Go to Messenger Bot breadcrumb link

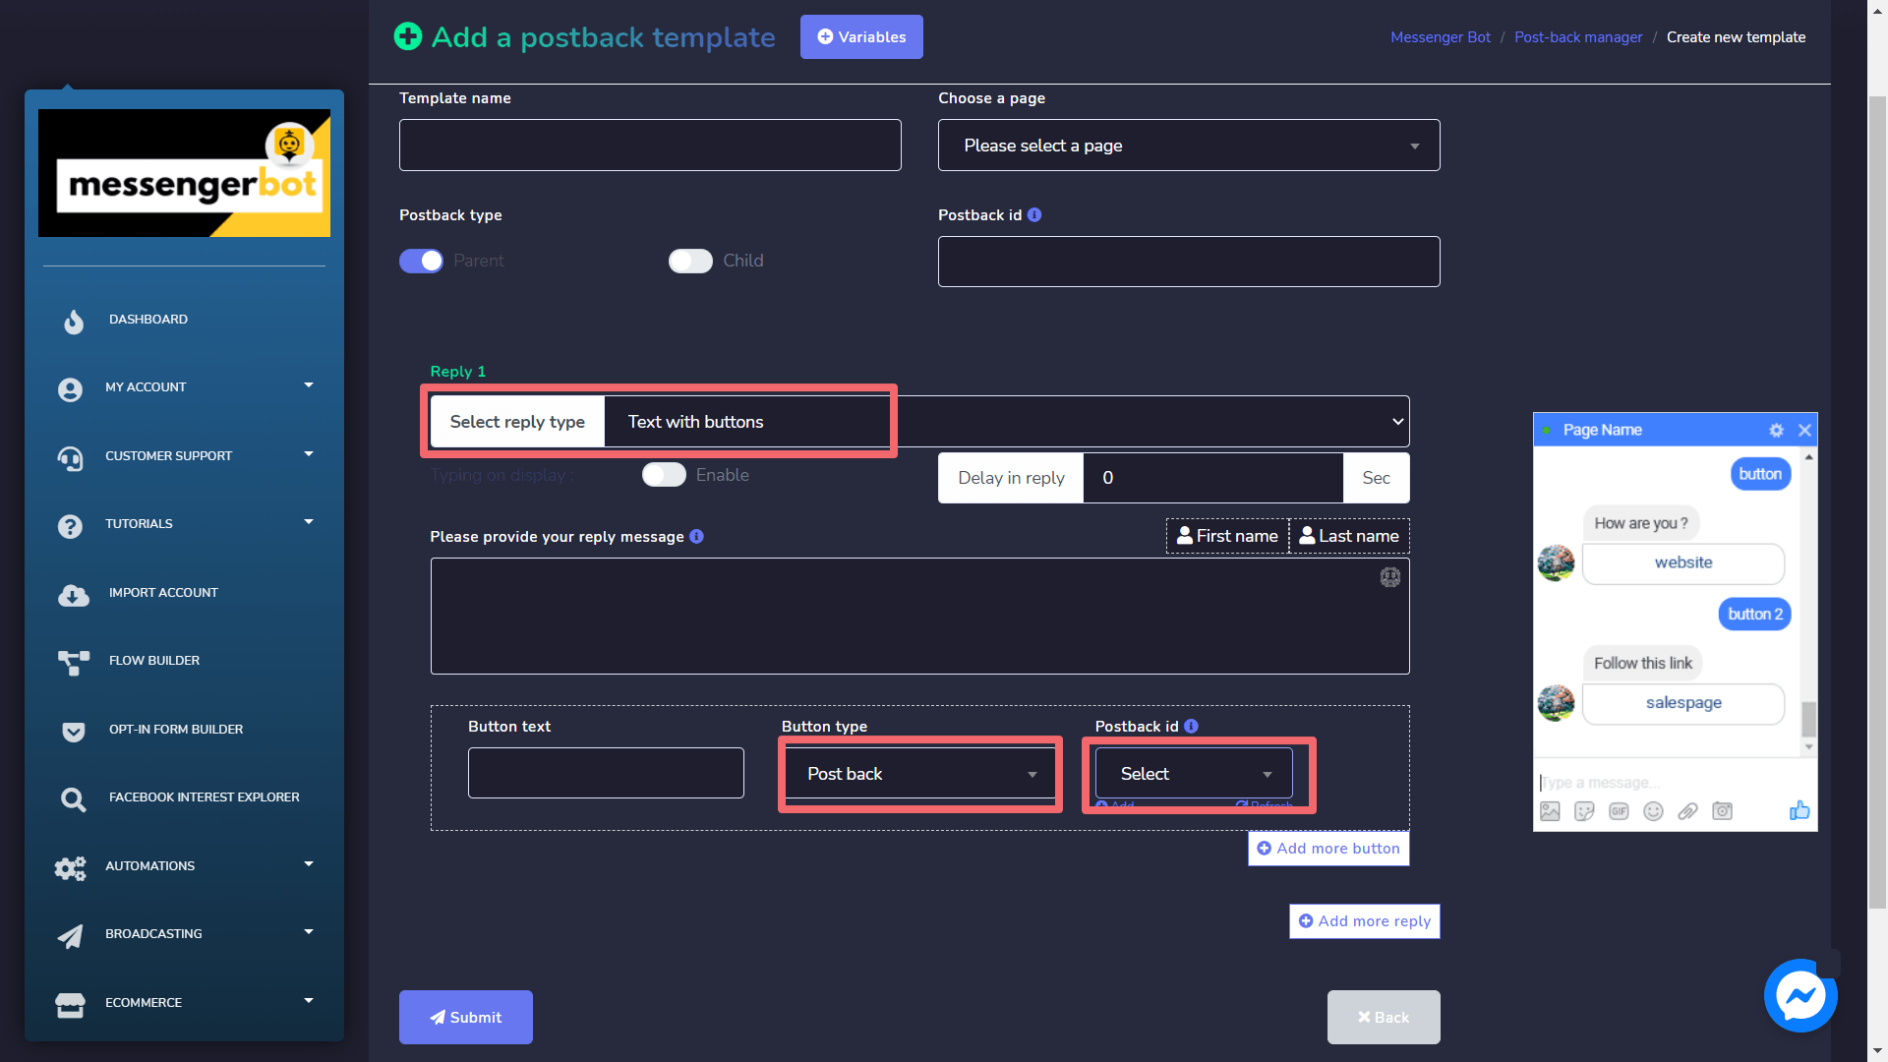point(1441,37)
